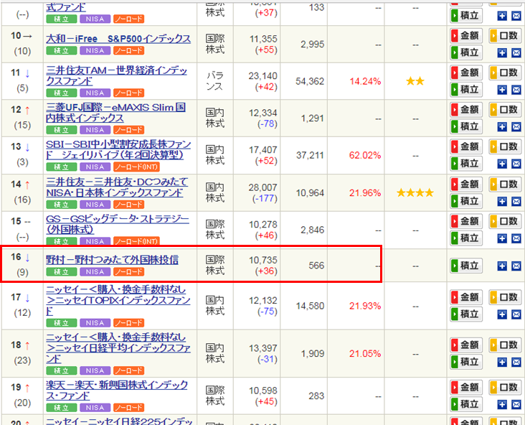Click 積立 button for 楽天・新興国株式インデックス

pyautogui.click(x=466, y=404)
